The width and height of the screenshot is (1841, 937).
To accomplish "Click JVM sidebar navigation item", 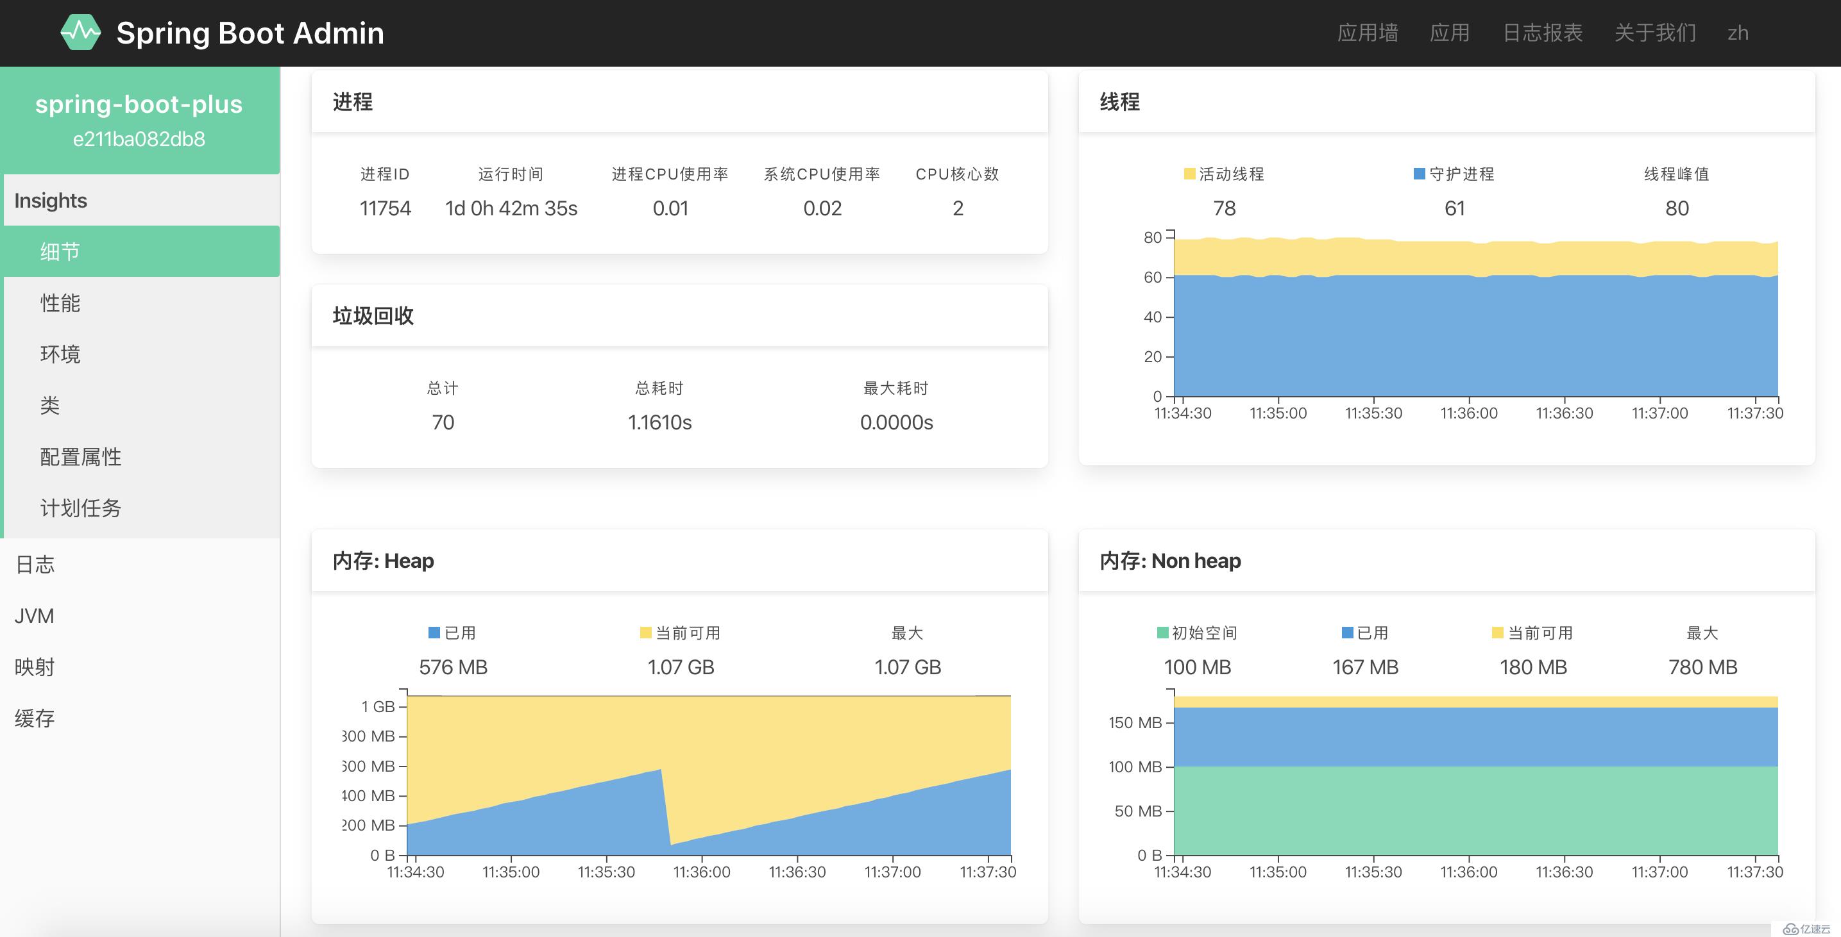I will pos(35,617).
